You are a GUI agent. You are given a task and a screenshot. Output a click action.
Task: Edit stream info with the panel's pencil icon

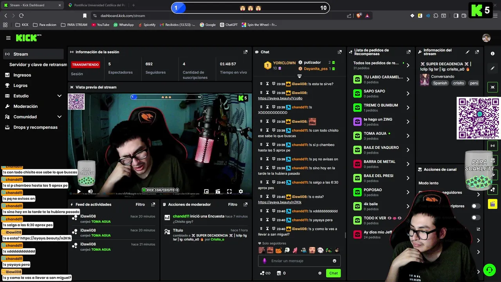coord(467,52)
